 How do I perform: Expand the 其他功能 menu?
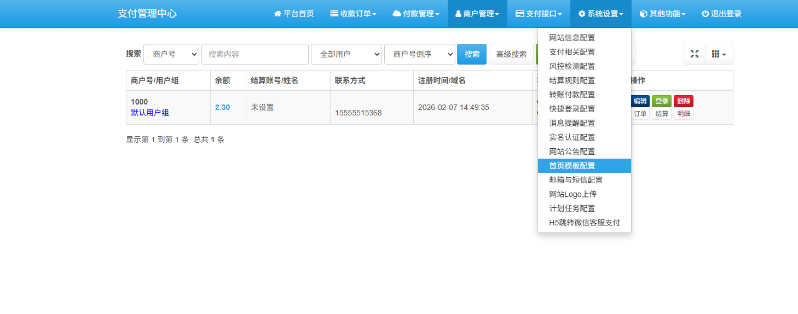point(662,14)
